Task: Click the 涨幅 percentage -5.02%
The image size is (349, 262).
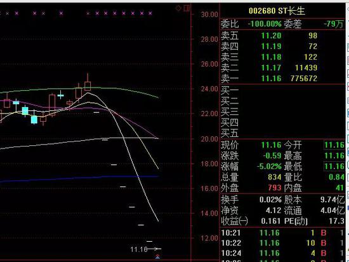Action: [269, 166]
